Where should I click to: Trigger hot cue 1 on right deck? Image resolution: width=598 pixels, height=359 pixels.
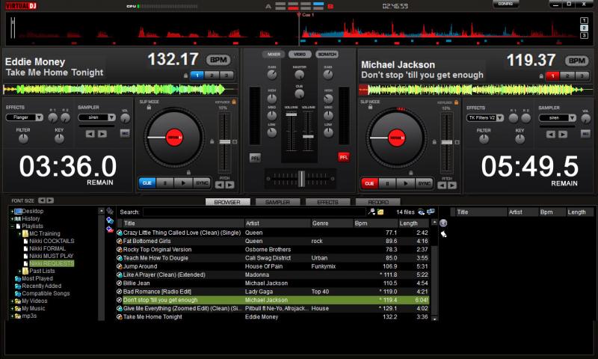point(552,76)
